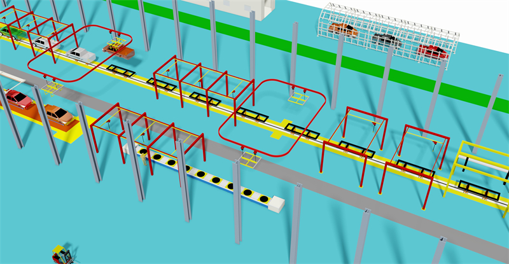Pick the orange car inside the wire cage
Viewport: 509px width, 264px height.
pos(344,29)
